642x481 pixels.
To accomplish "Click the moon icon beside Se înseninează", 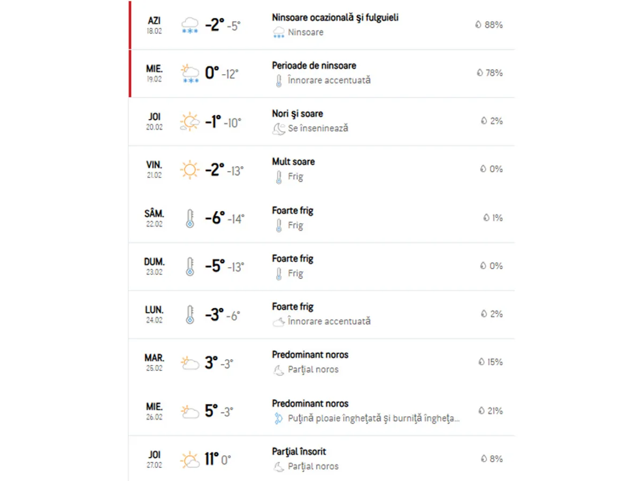I will pyautogui.click(x=278, y=129).
